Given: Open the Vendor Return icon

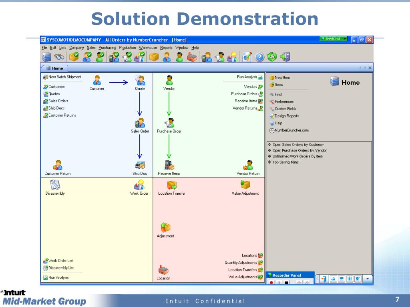Looking at the screenshot, I should point(248,165).
